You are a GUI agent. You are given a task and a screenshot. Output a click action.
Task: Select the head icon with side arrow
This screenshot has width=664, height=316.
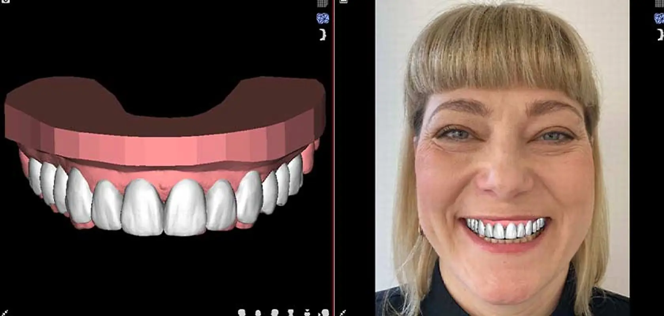[x=324, y=313]
